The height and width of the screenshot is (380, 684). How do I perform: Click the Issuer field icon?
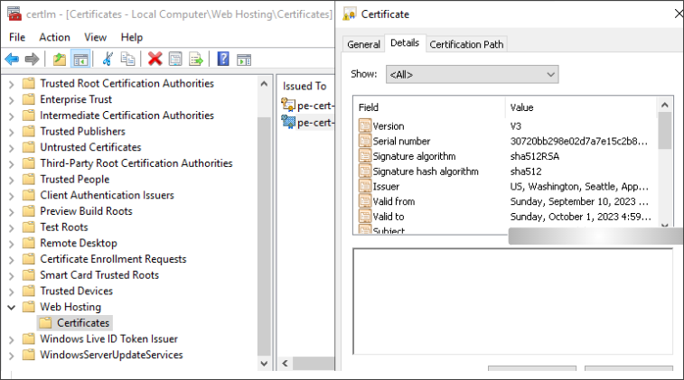pyautogui.click(x=365, y=186)
